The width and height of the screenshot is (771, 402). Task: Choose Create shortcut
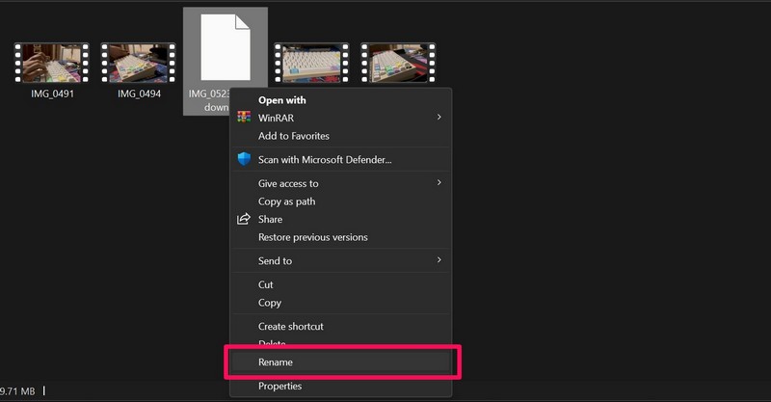[x=290, y=327]
